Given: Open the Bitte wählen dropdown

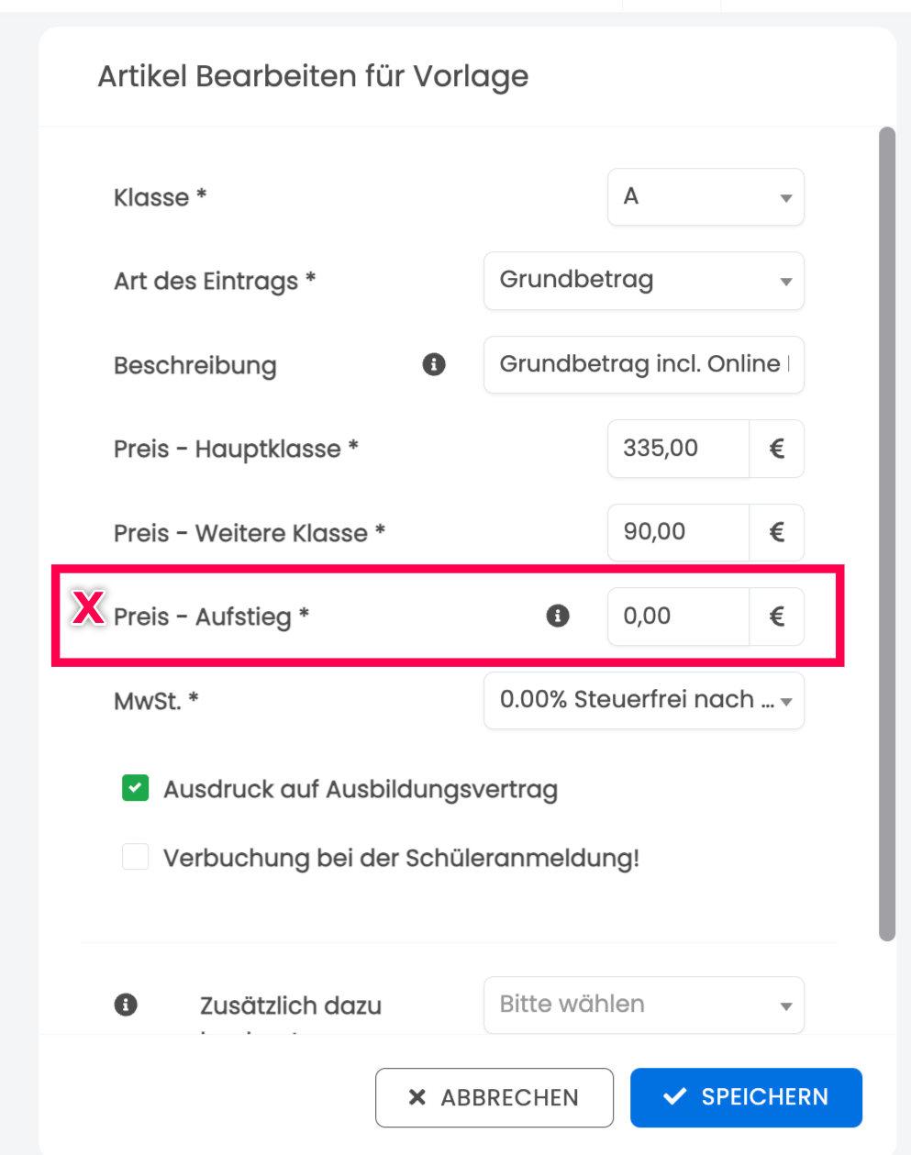Looking at the screenshot, I should (x=644, y=1005).
